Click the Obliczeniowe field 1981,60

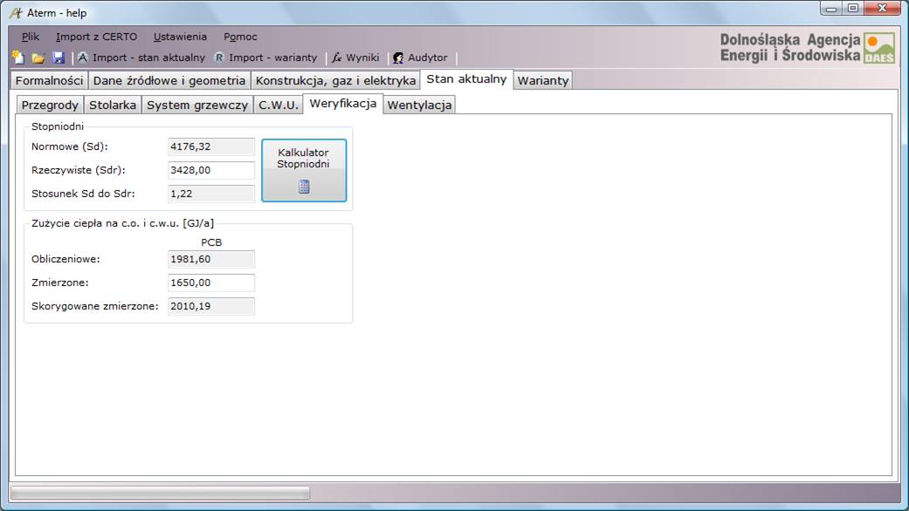211,259
